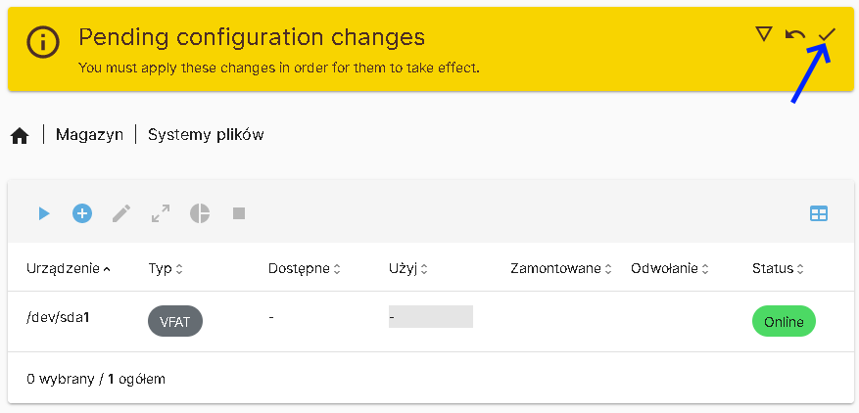This screenshot has height=413, width=859.
Task: Click the mount play icon
Action: tap(43, 213)
